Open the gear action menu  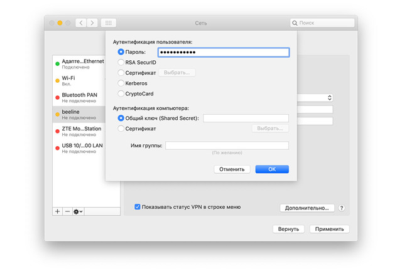tap(78, 211)
